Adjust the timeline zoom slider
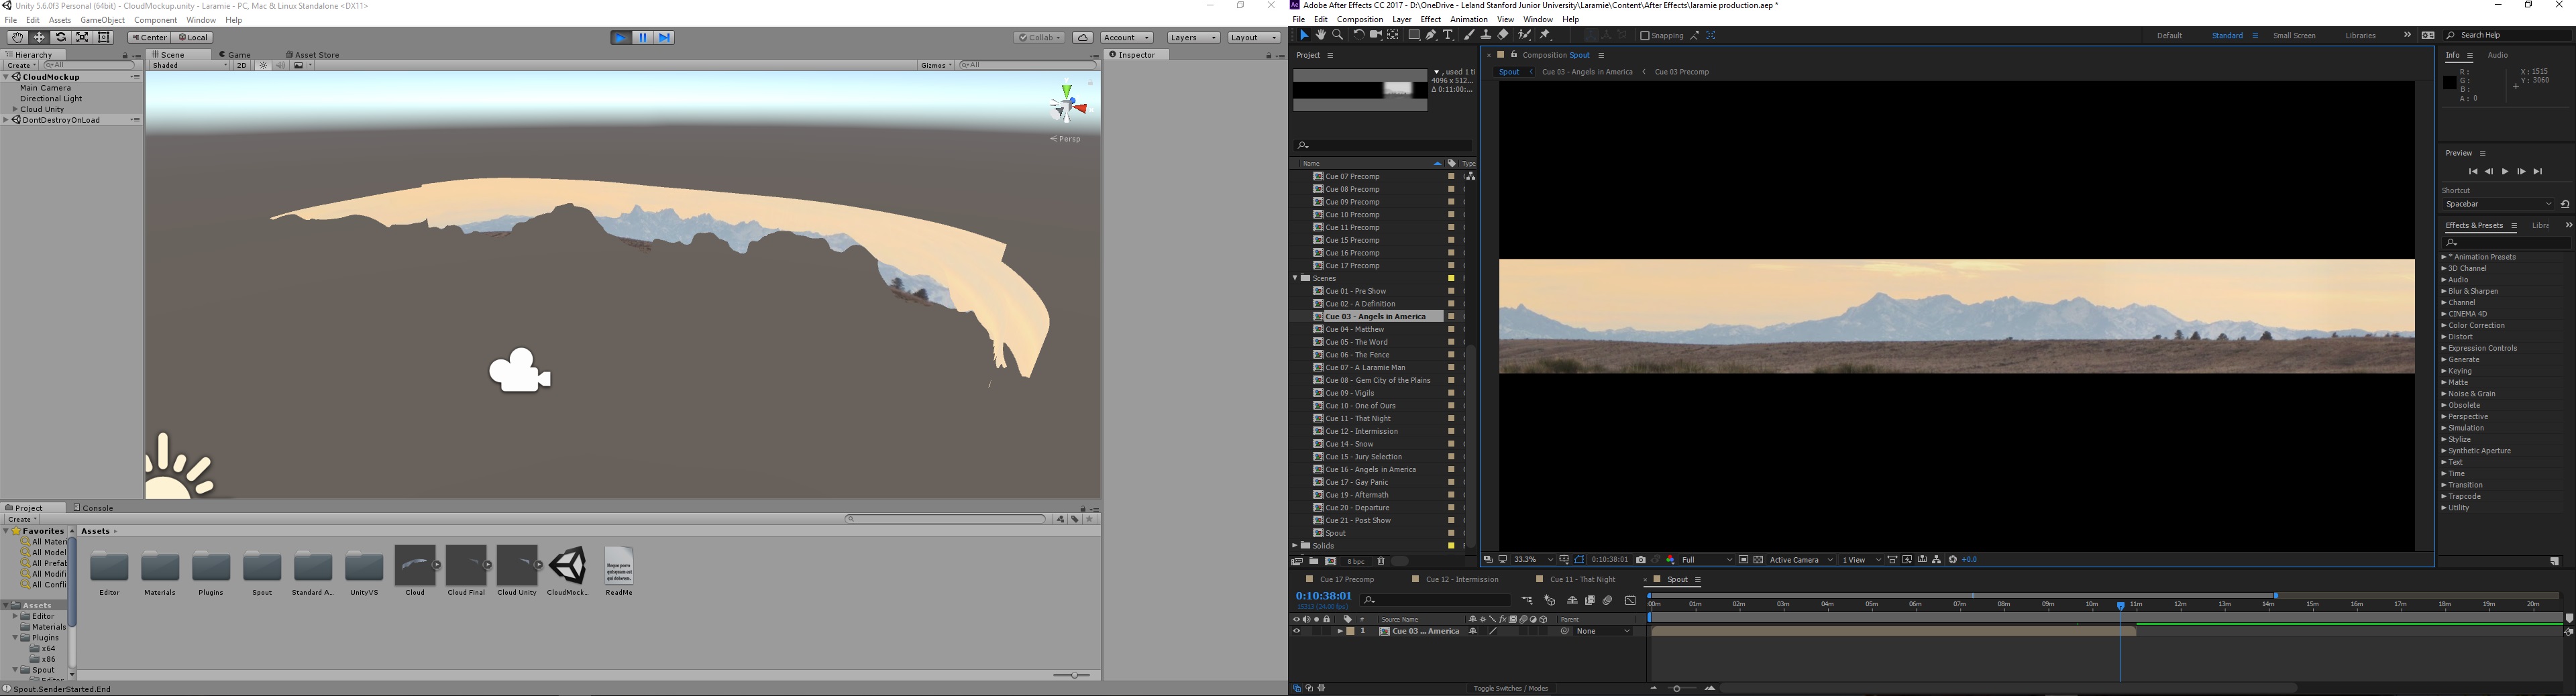 (1678, 688)
